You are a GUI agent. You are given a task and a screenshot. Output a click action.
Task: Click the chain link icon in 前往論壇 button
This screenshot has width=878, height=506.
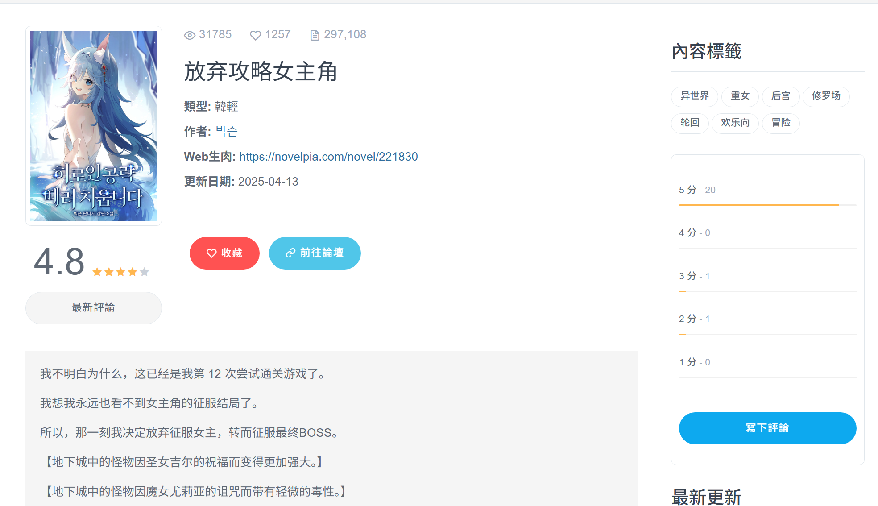290,253
